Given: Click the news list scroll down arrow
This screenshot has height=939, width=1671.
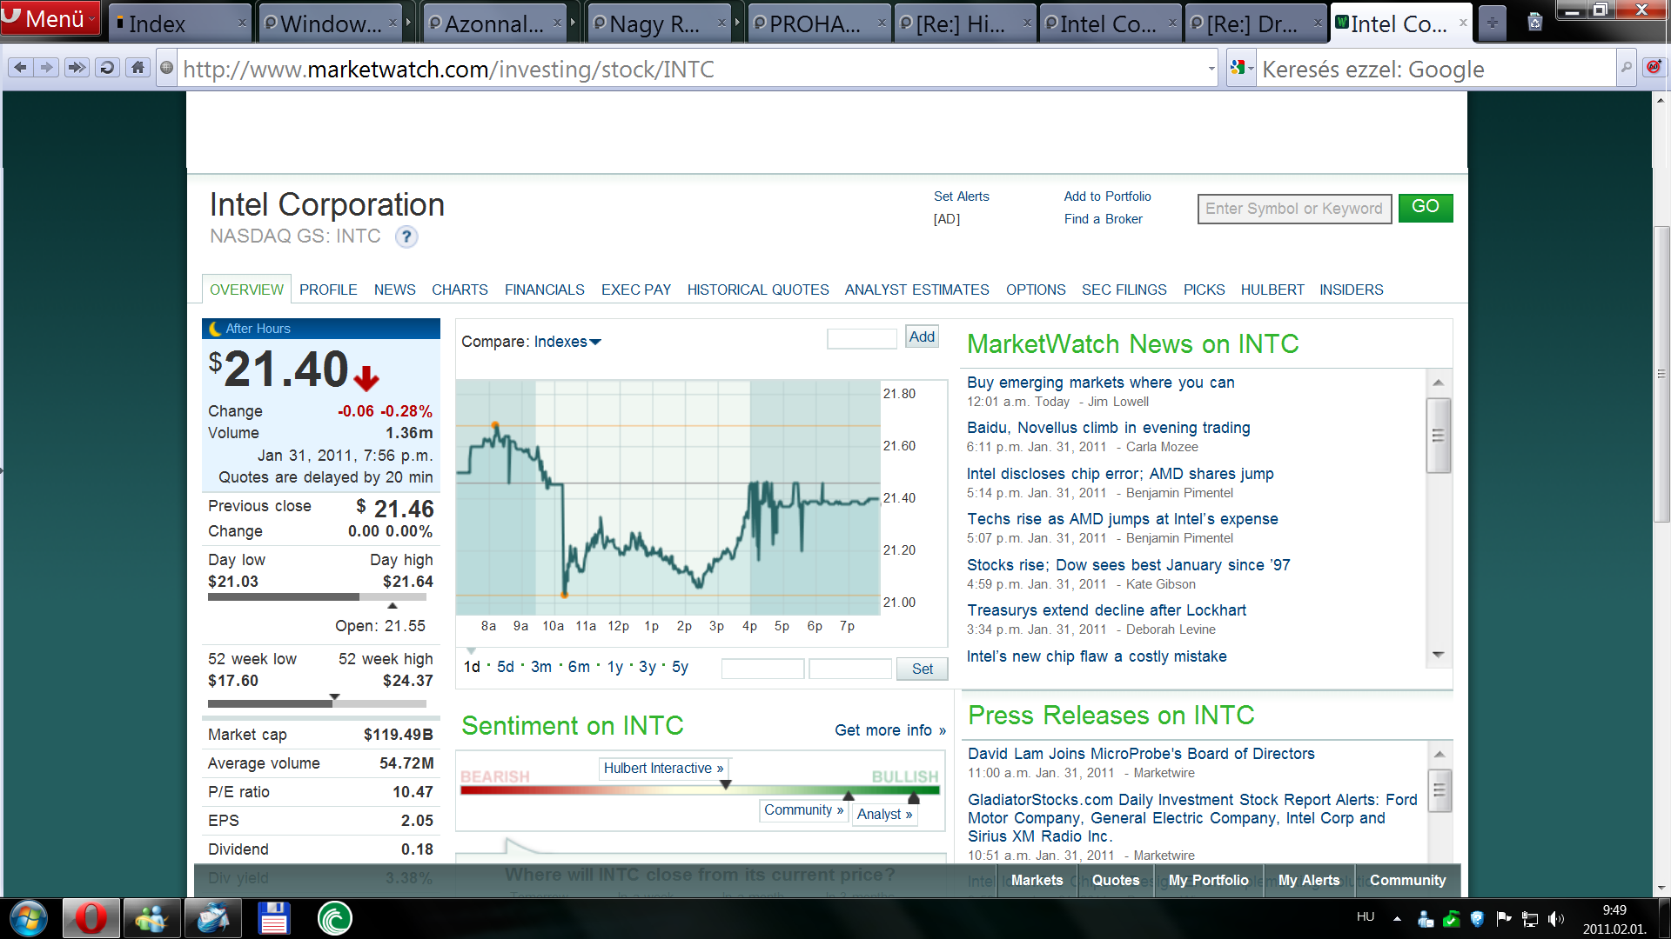Looking at the screenshot, I should click(1438, 656).
